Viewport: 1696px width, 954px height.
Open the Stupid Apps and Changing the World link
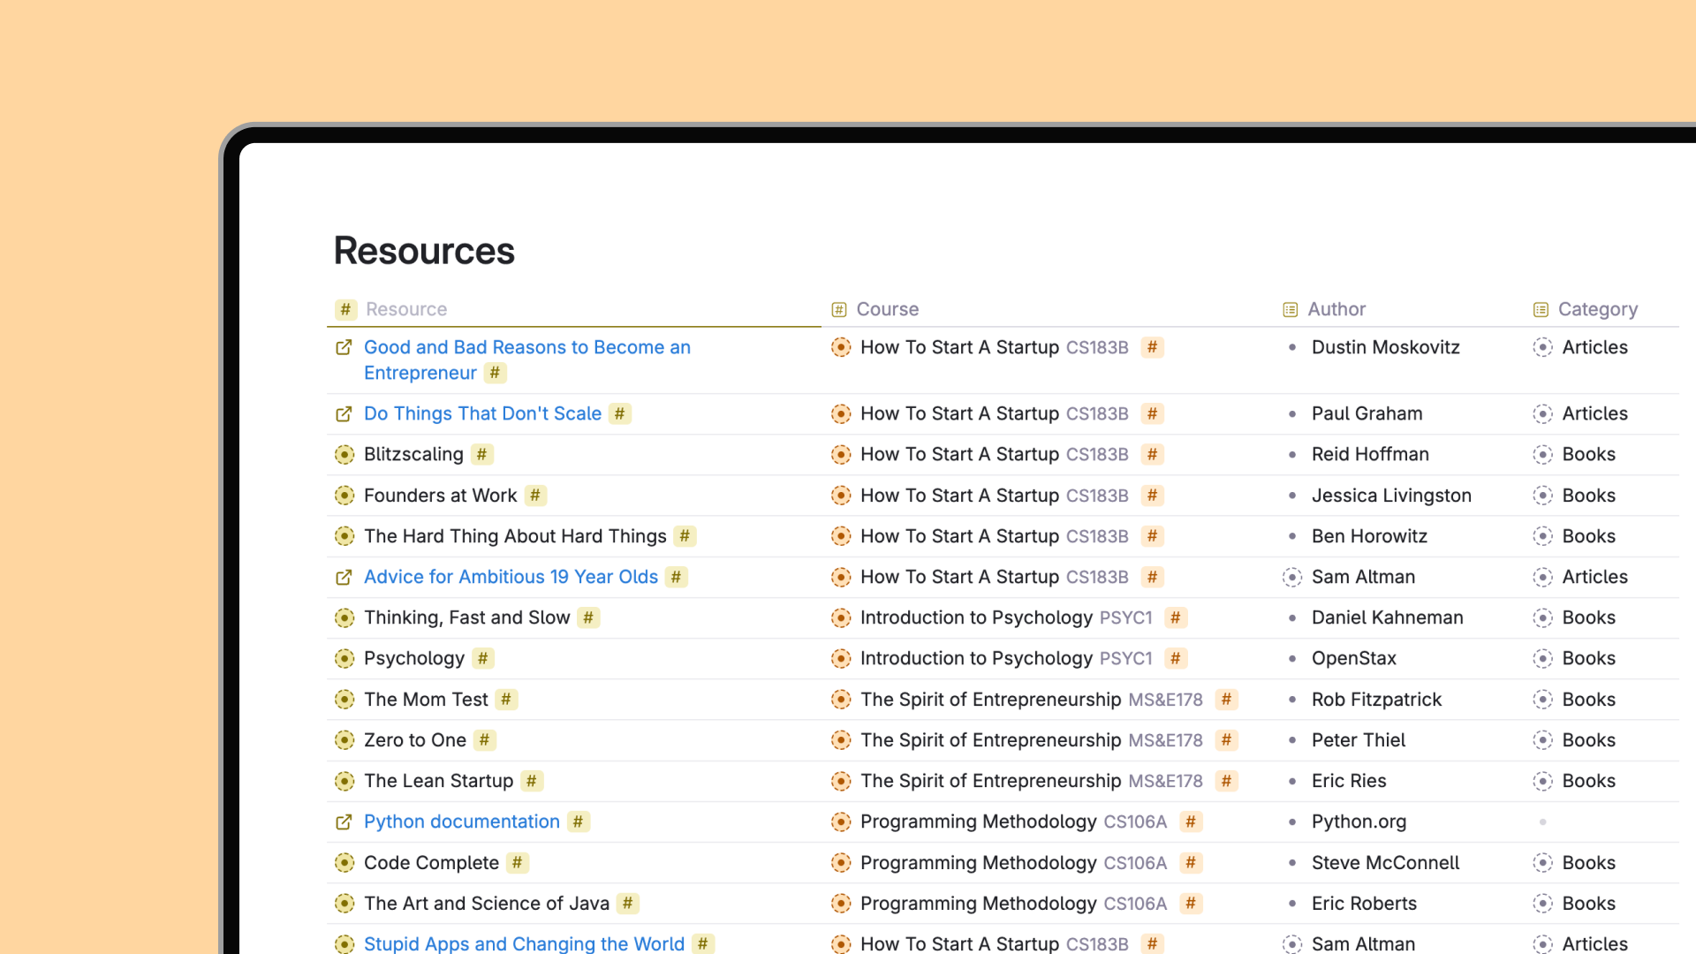pos(524,943)
